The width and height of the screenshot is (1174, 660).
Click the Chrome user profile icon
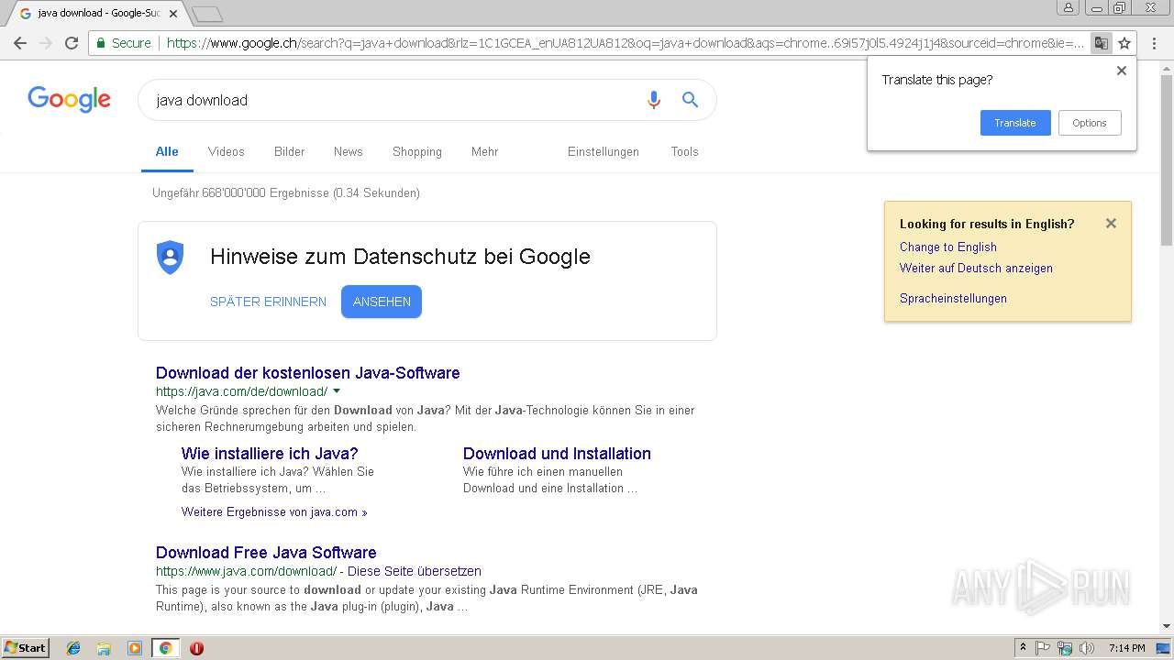click(1069, 7)
